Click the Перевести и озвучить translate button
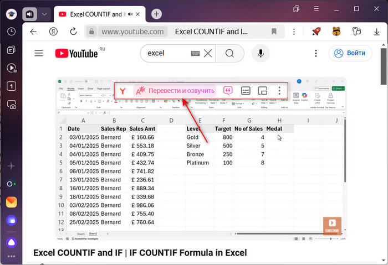This screenshot has height=265, width=388. pyautogui.click(x=175, y=90)
